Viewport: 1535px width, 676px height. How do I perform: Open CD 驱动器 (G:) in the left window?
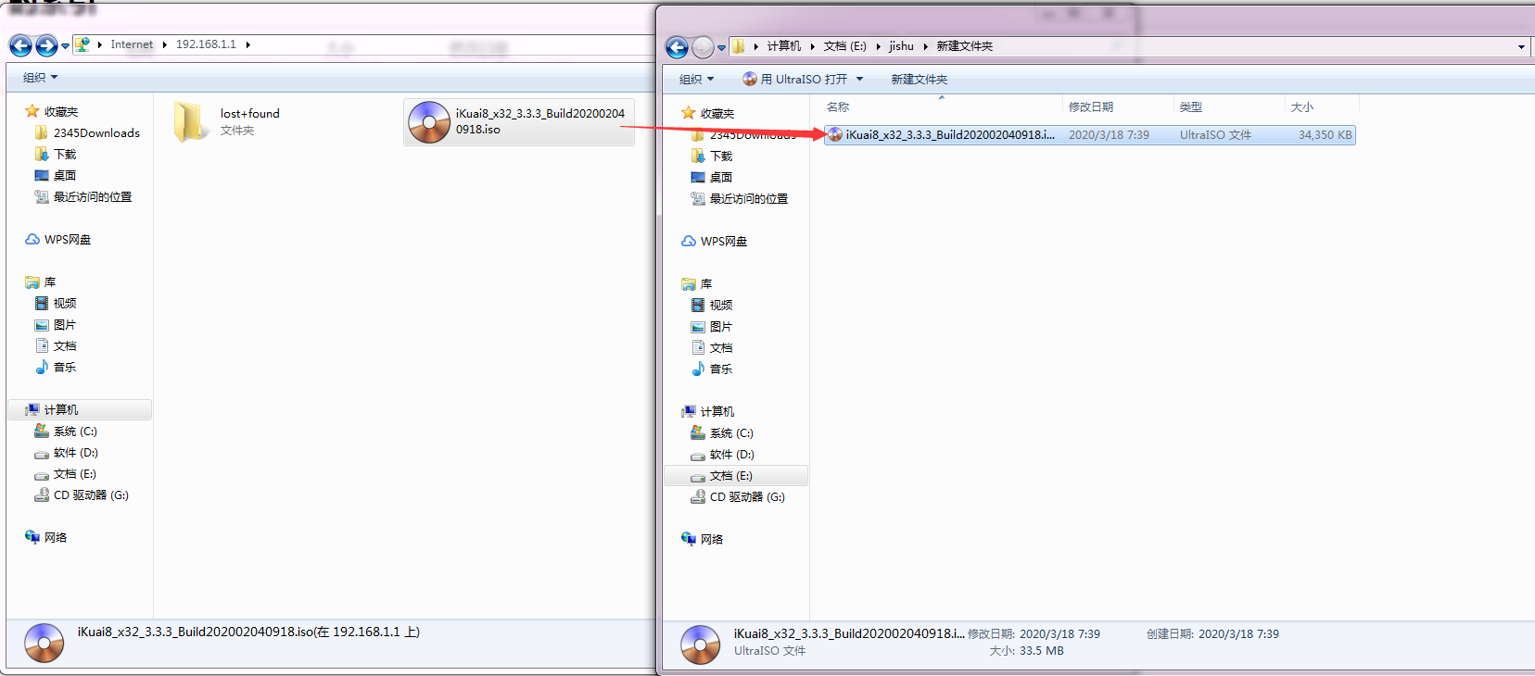[81, 494]
